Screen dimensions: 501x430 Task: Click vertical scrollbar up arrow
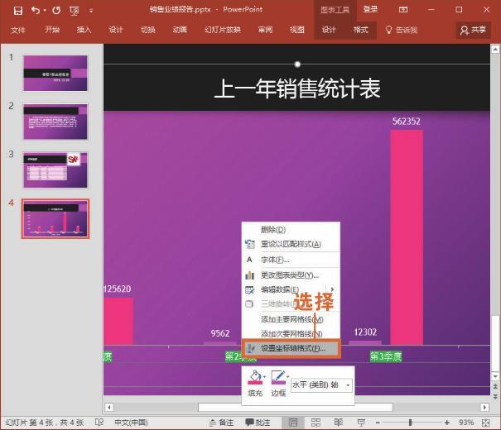495,50
